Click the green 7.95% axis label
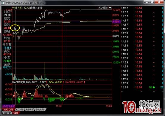This screenshot has width=165, height=116. pos(116,57)
